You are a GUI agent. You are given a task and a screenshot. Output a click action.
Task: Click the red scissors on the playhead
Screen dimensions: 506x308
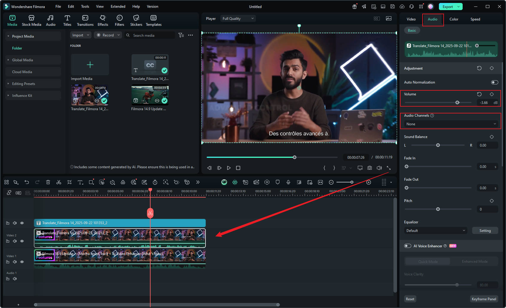(150, 213)
